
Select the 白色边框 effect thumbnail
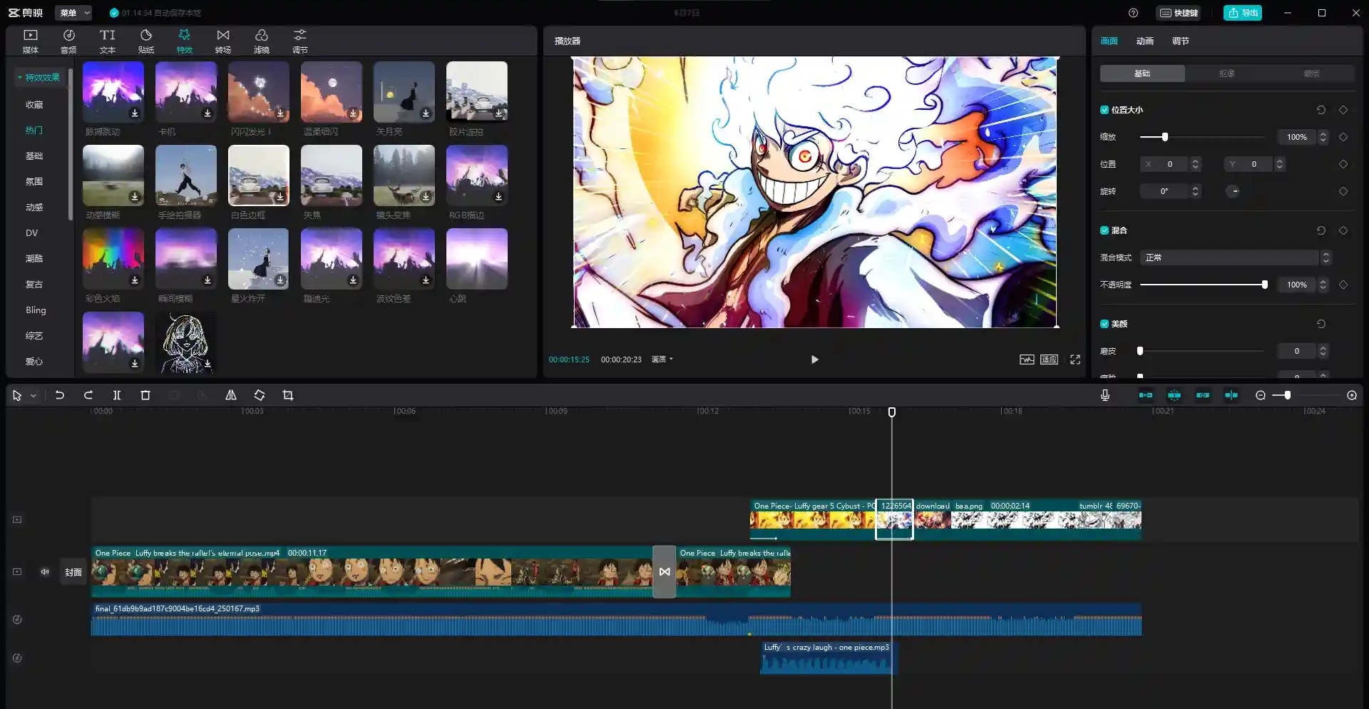coord(258,175)
